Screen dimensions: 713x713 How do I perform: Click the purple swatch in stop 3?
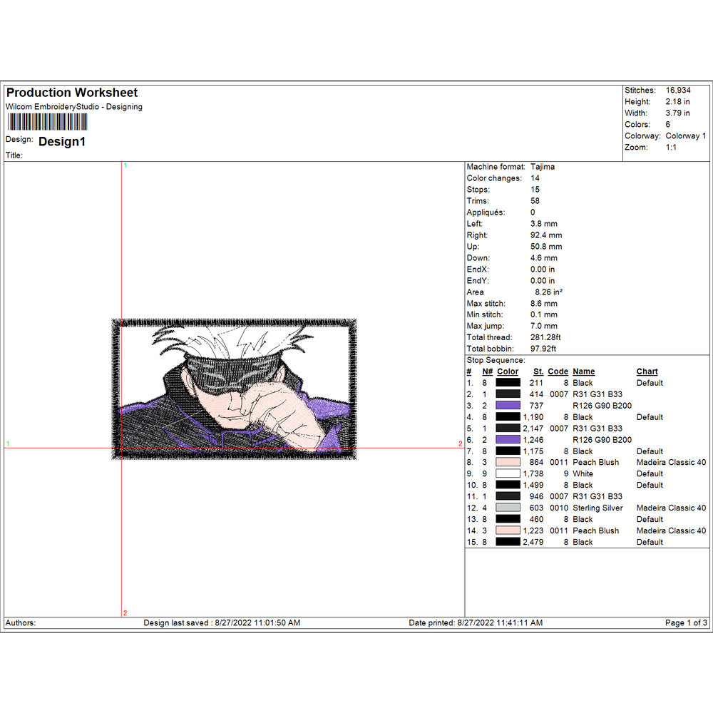(508, 406)
